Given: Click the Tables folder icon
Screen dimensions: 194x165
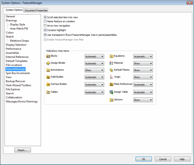Looking at the screenshot, I should [48, 92].
